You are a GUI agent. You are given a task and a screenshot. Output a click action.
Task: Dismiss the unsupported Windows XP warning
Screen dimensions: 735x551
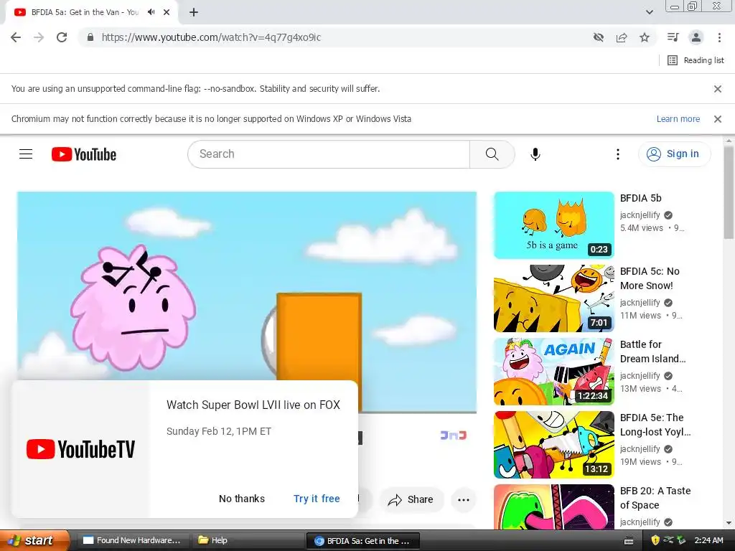click(x=717, y=119)
